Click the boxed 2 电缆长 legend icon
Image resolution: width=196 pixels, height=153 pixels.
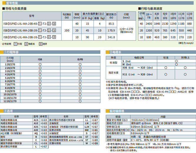(26, 44)
